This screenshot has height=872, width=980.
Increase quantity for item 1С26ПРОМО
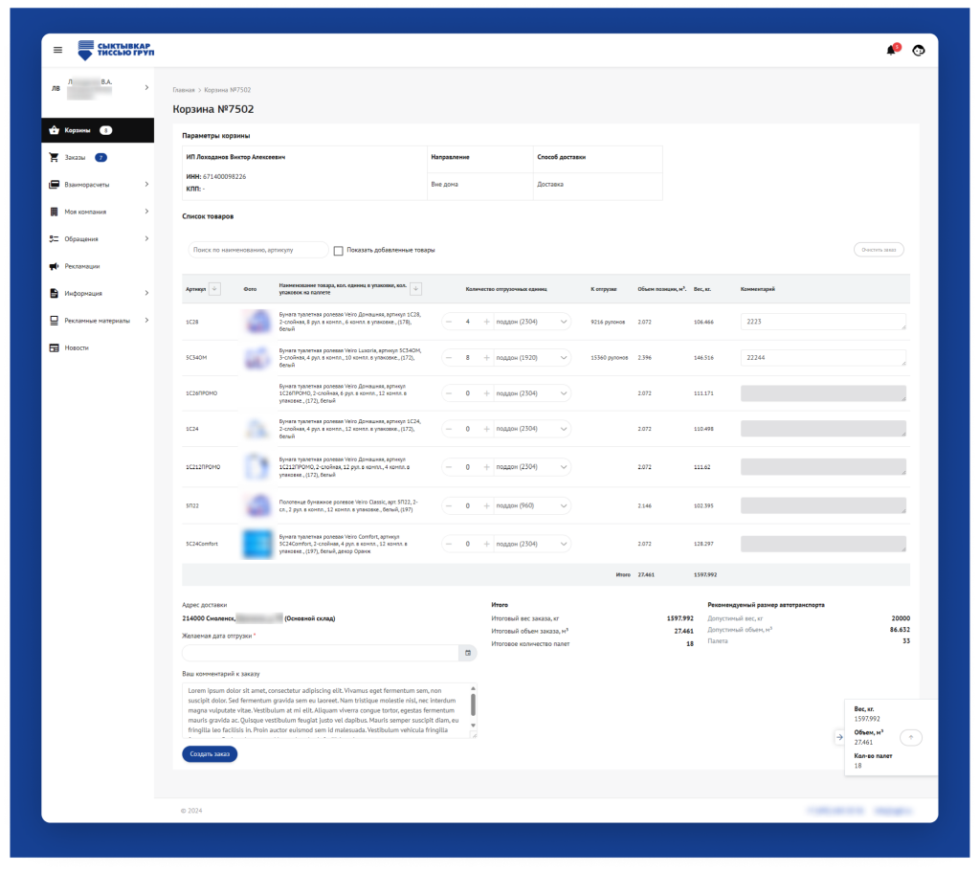pos(486,393)
